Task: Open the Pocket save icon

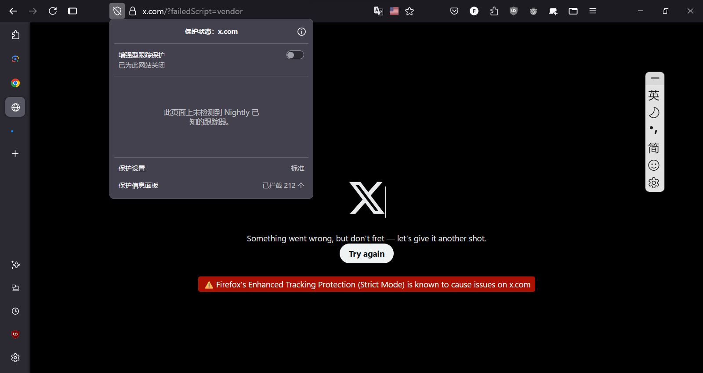Action: coord(454,11)
